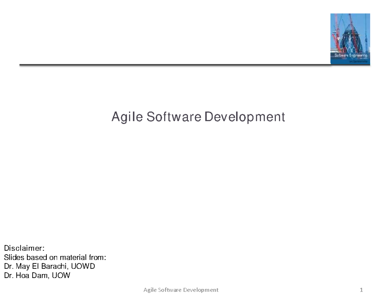Image resolution: width=390 pixels, height=301 pixels.
Task: Click the 'Dr. Hoa Dam, UOW' line
Action: click(36, 276)
